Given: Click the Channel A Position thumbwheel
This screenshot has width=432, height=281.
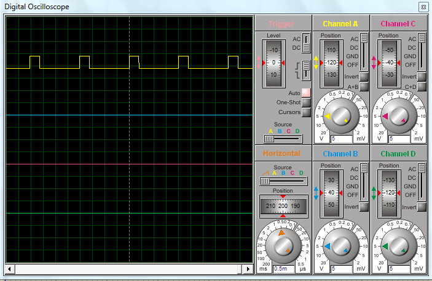Looking at the screenshot, I should [331, 64].
